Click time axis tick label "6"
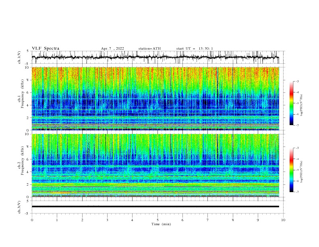Image resolution: width=319 pixels, height=247 pixels. 182,220
